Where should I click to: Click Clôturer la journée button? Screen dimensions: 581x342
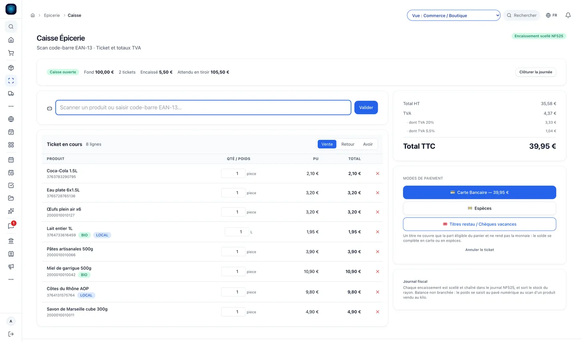[536, 72]
